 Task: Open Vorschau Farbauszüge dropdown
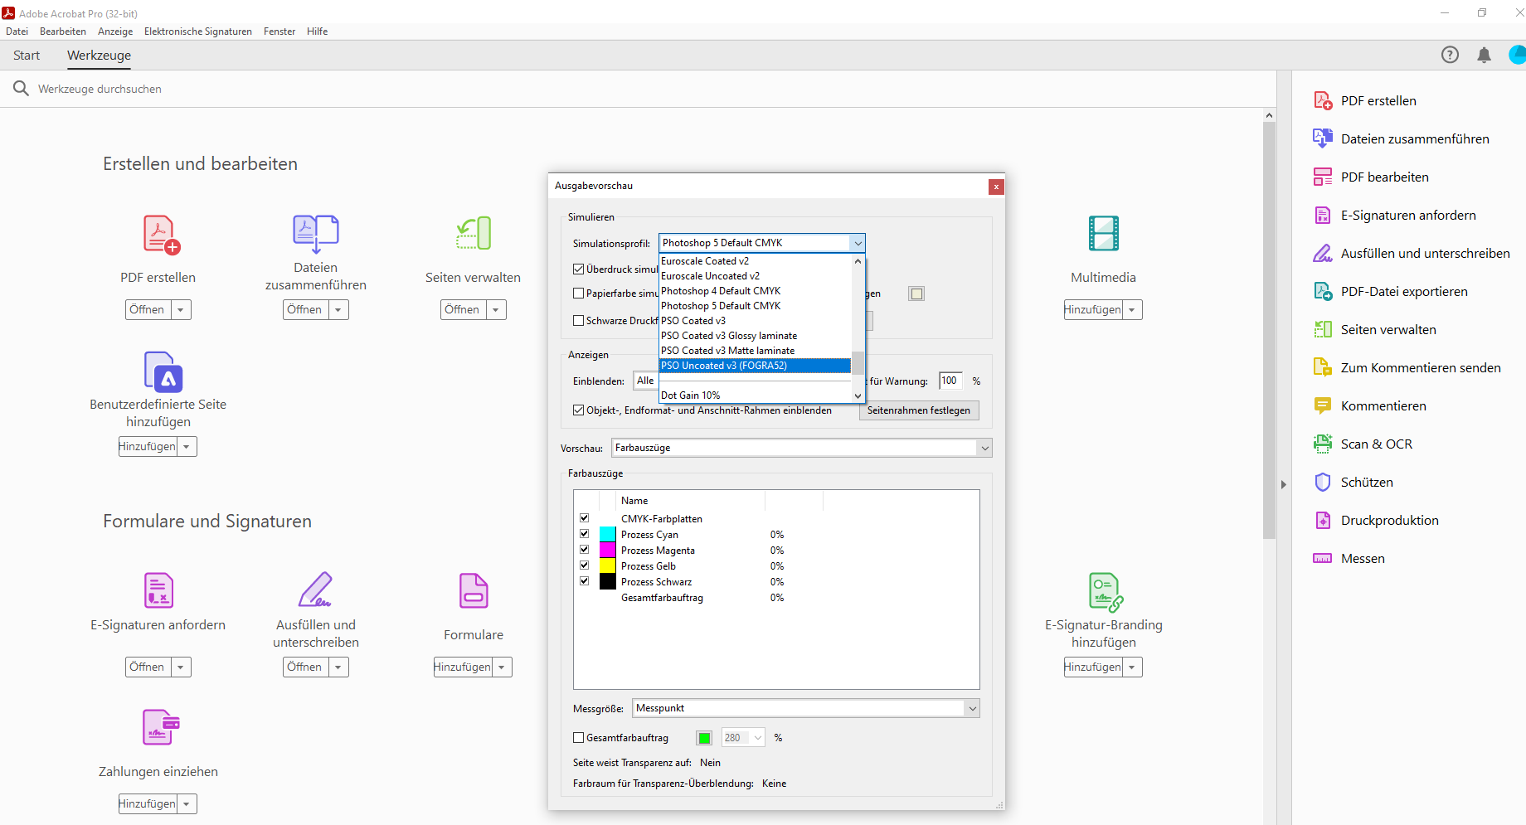point(801,448)
